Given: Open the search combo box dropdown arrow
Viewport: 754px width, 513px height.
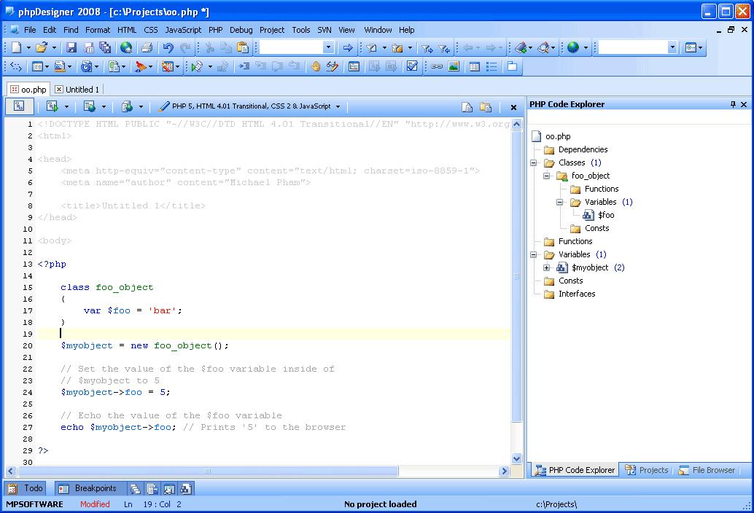Looking at the screenshot, I should 328,47.
